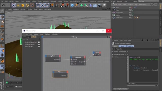
Task: Open the Layout dropdown showing Startup
Action: (149, 1)
